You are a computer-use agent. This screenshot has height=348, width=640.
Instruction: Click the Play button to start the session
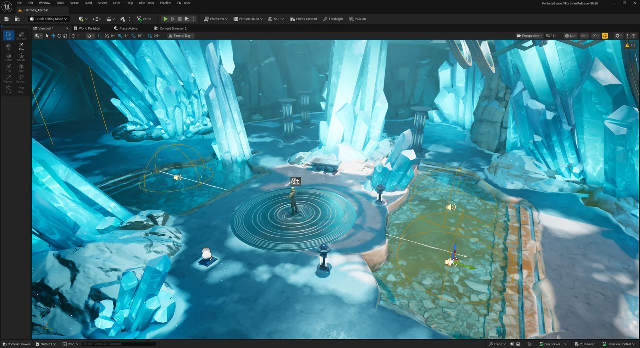(165, 19)
